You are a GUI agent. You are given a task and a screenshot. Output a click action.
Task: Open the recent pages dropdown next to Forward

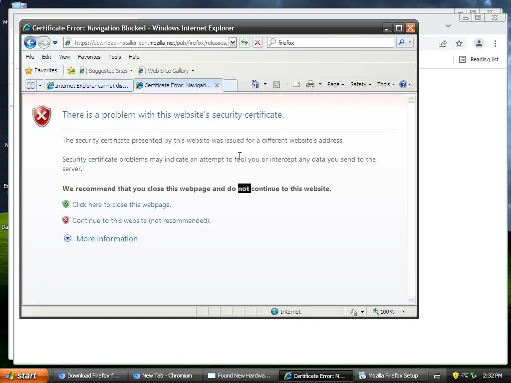55,43
